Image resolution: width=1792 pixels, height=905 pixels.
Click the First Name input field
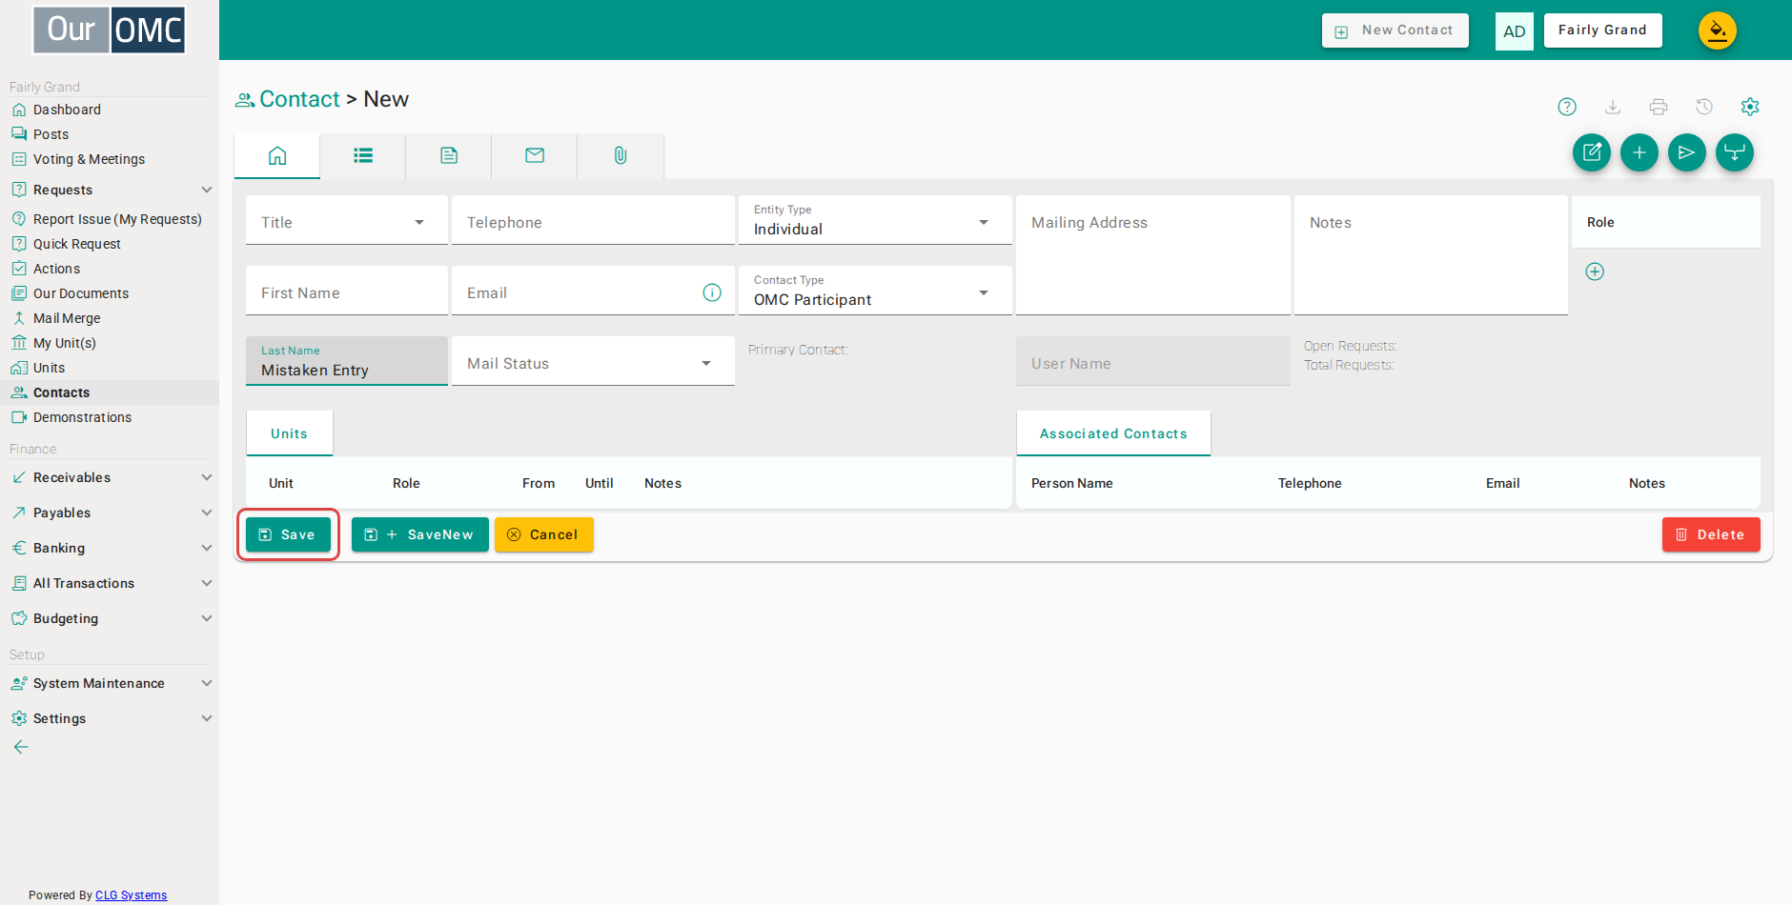point(347,292)
